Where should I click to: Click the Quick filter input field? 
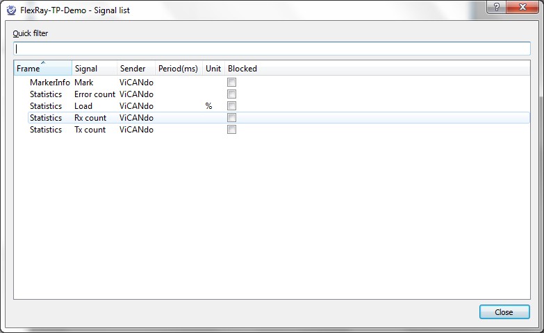[272, 49]
